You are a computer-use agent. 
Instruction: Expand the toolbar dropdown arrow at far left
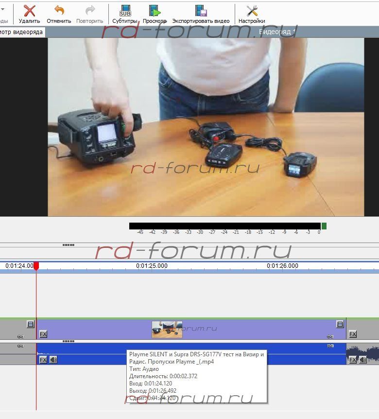click(x=3, y=9)
